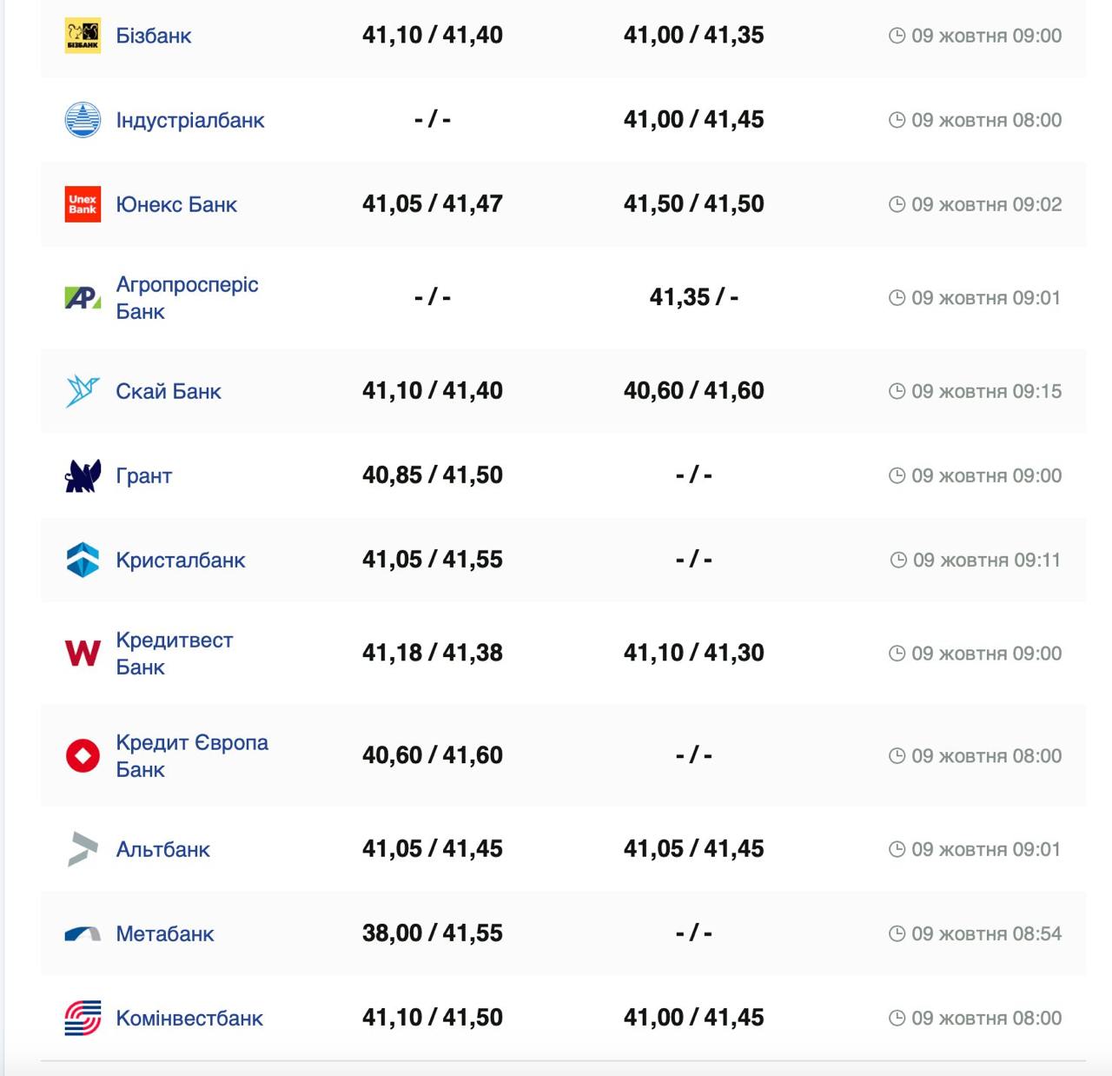This screenshot has width=1112, height=1076.
Task: Open the Кристалбанк name link
Action: pos(181,560)
